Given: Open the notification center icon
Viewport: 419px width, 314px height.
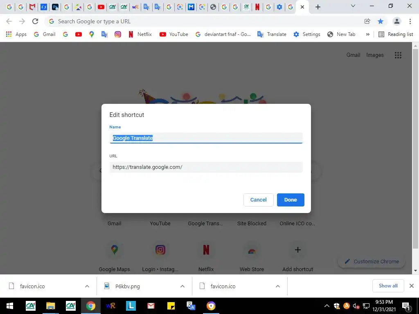Looking at the screenshot, I should [x=406, y=306].
